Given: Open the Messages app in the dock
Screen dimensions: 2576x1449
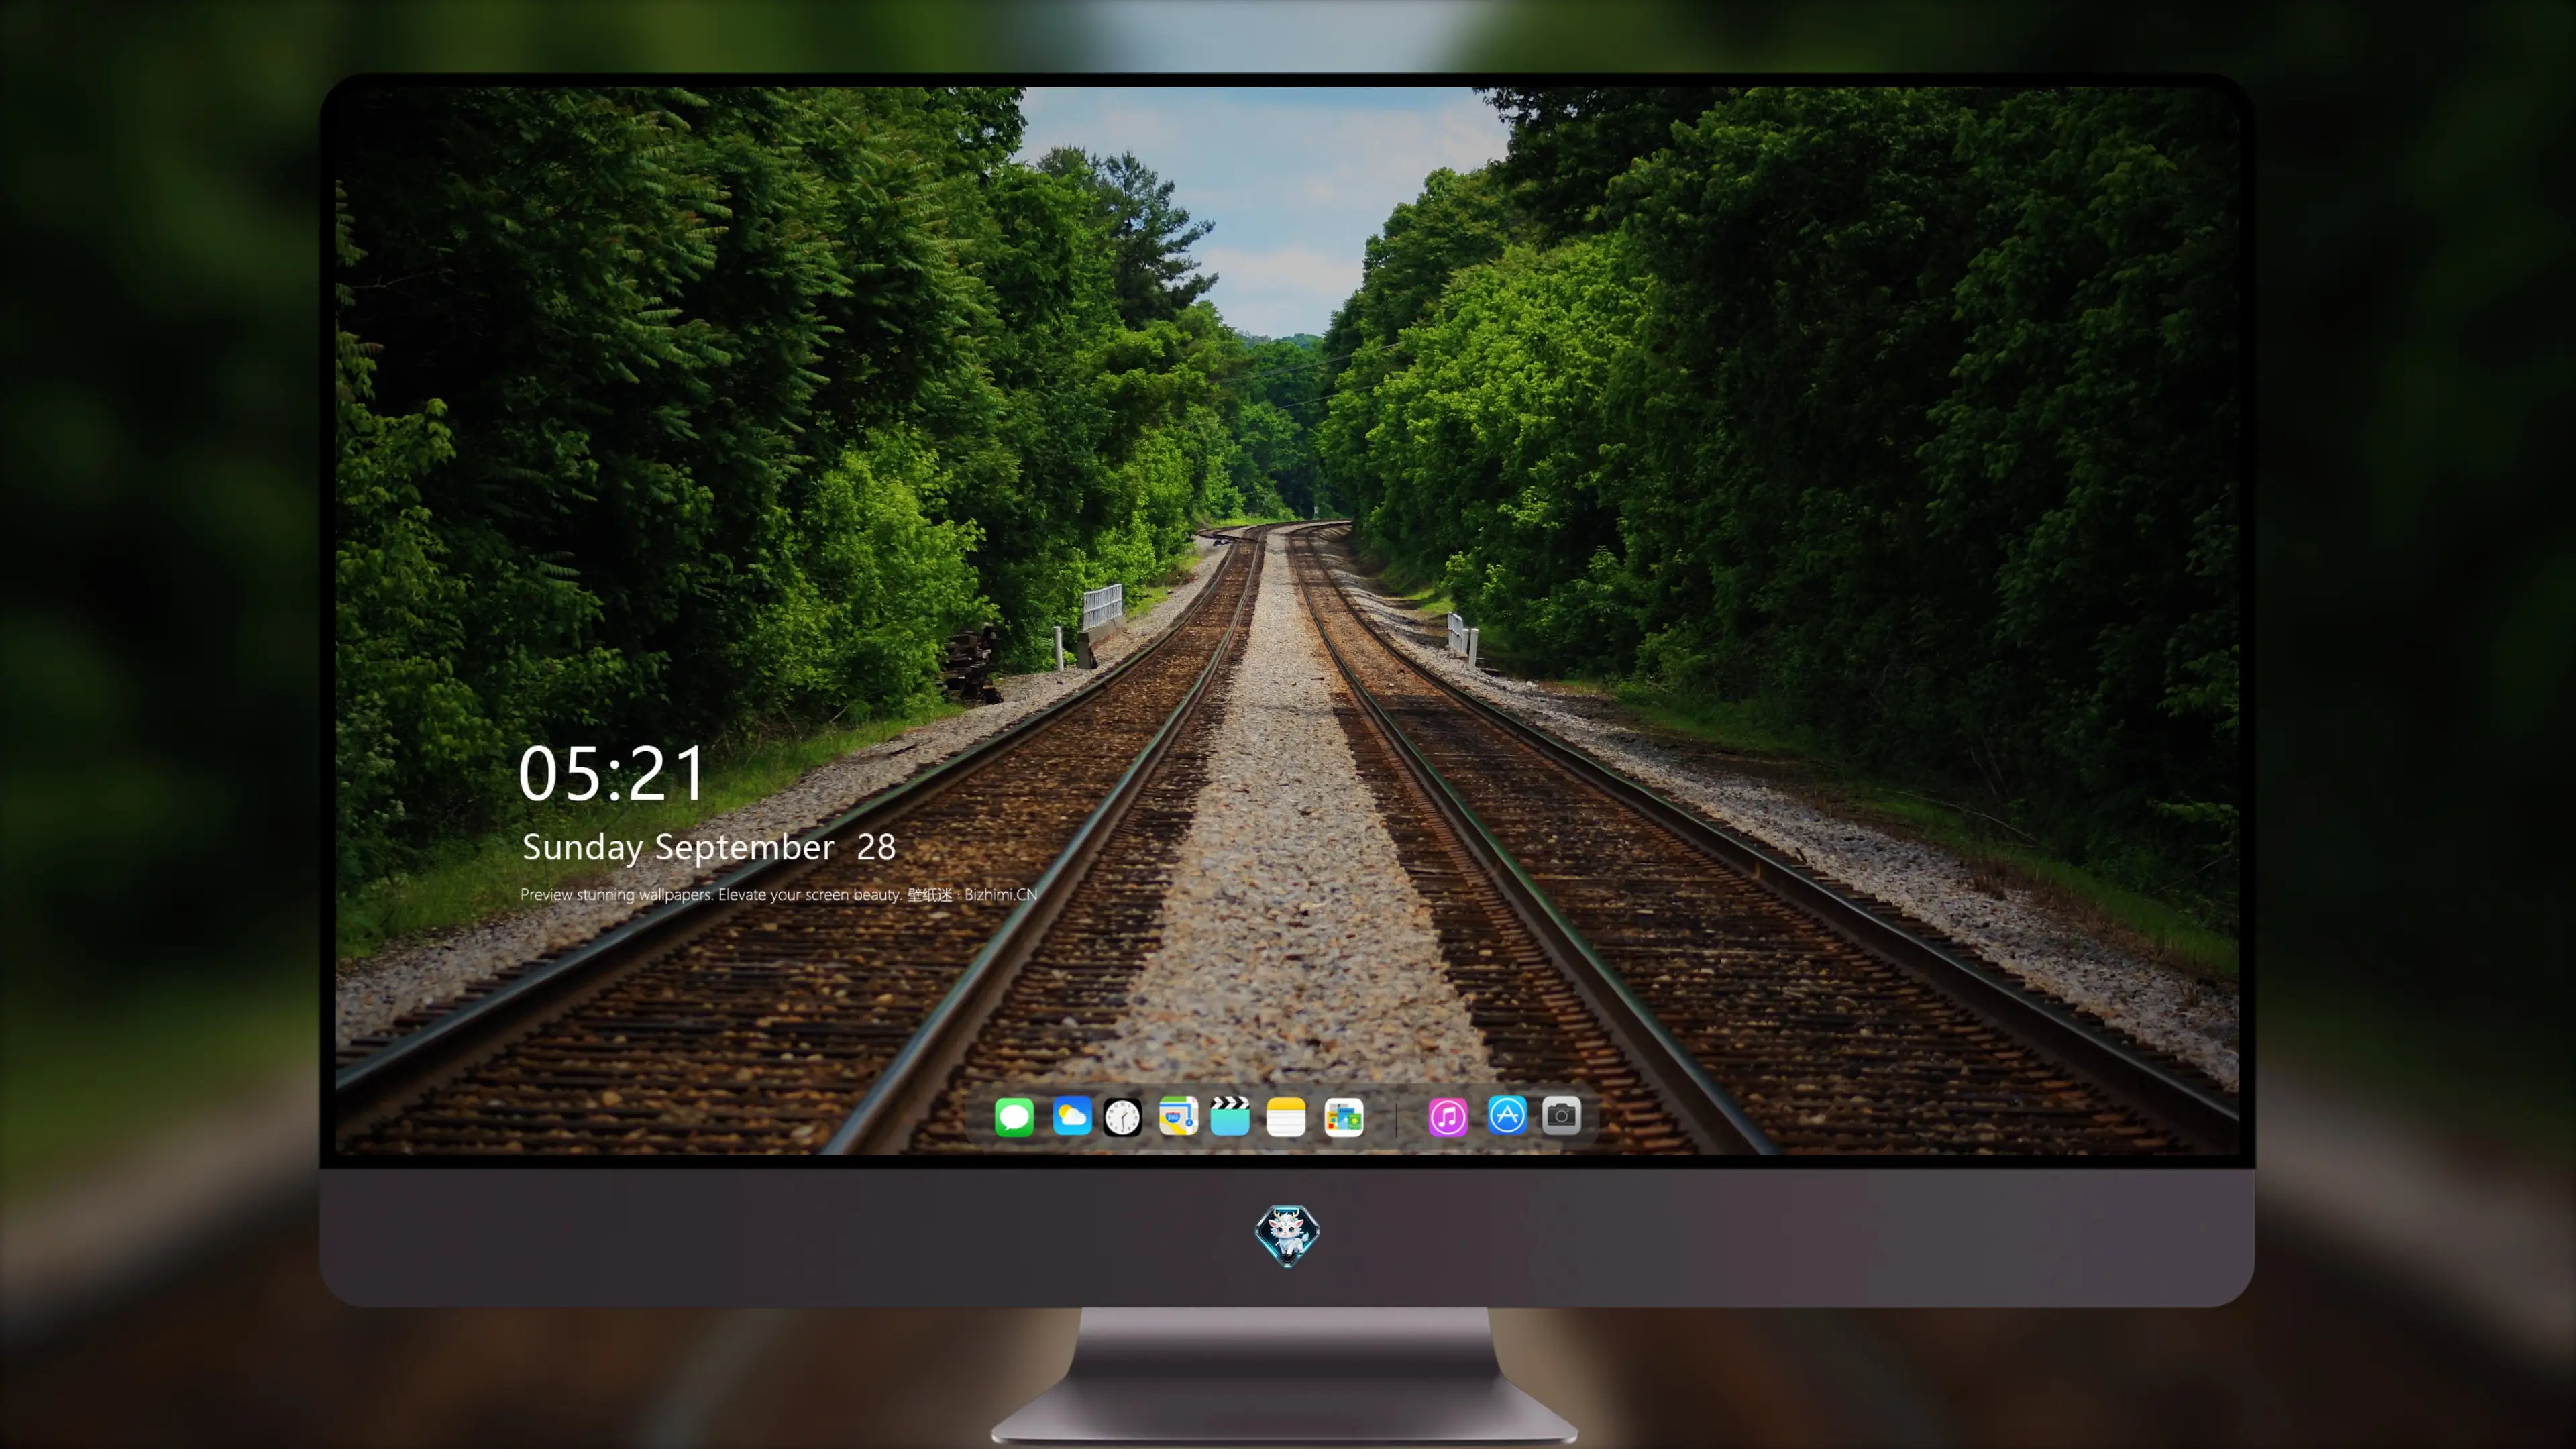Looking at the screenshot, I should 1014,1117.
